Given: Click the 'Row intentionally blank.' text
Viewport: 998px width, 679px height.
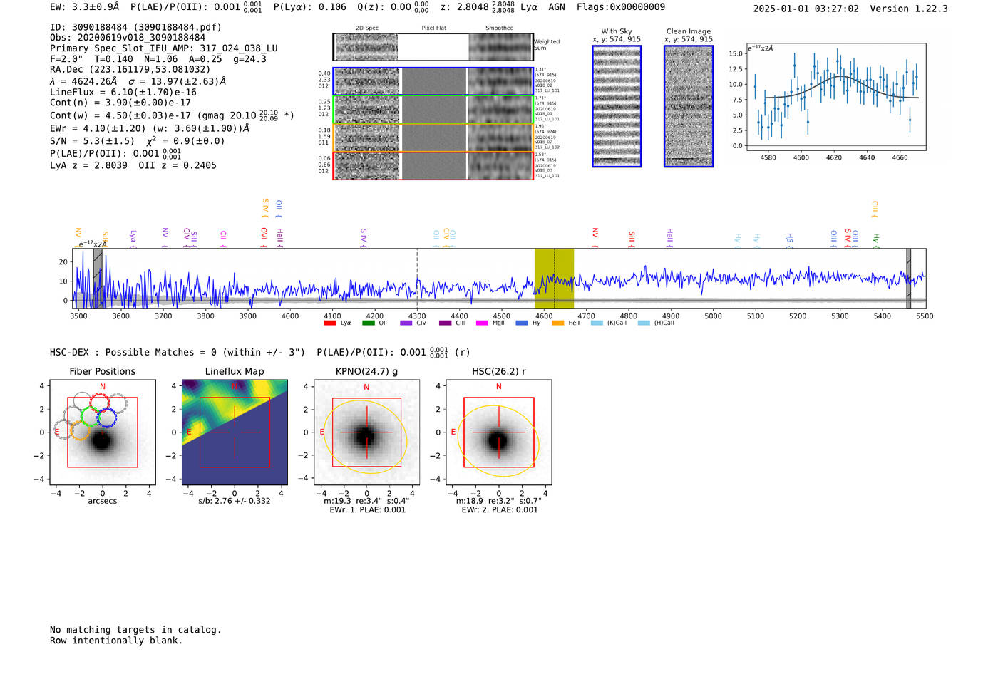Looking at the screenshot, I should click(116, 641).
